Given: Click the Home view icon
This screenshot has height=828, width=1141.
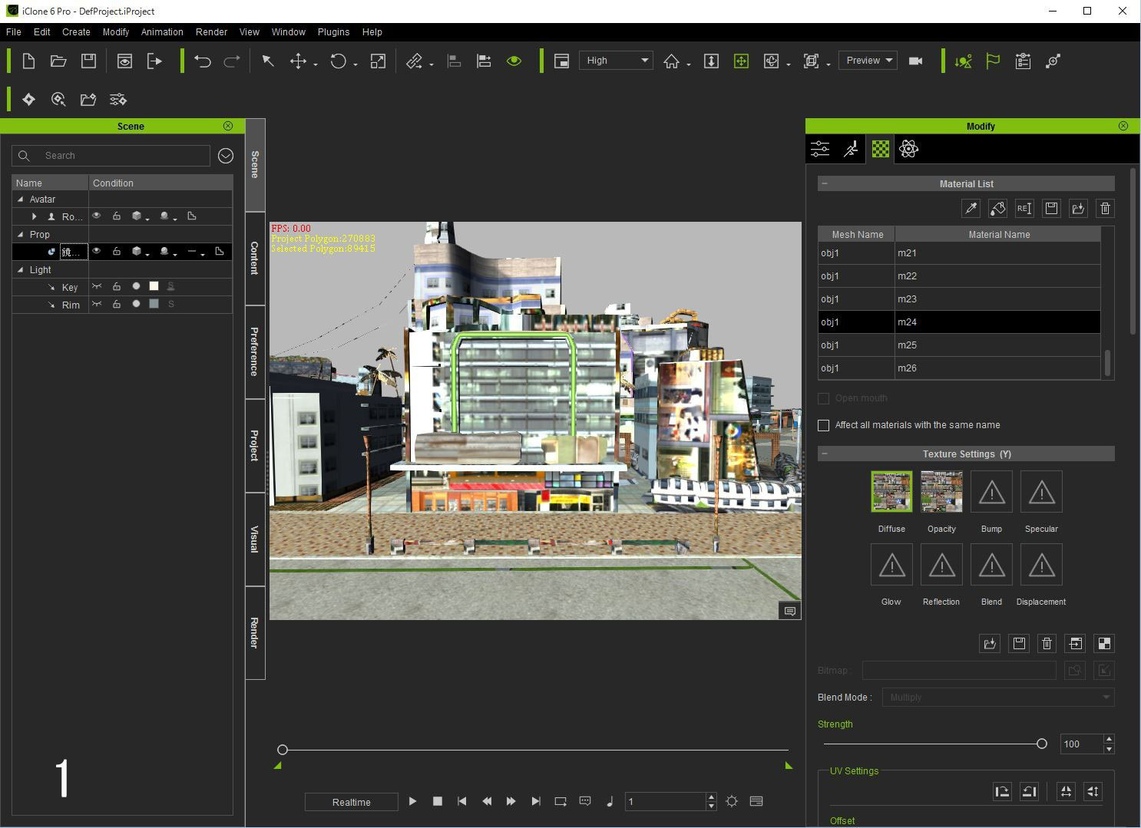Looking at the screenshot, I should pyautogui.click(x=672, y=61).
